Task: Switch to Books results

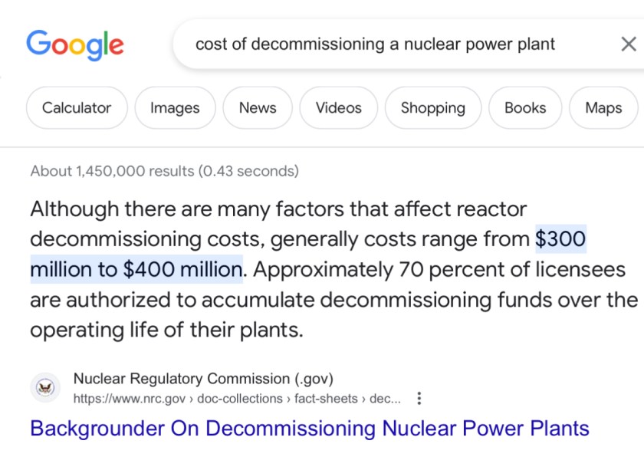Action: coord(525,108)
